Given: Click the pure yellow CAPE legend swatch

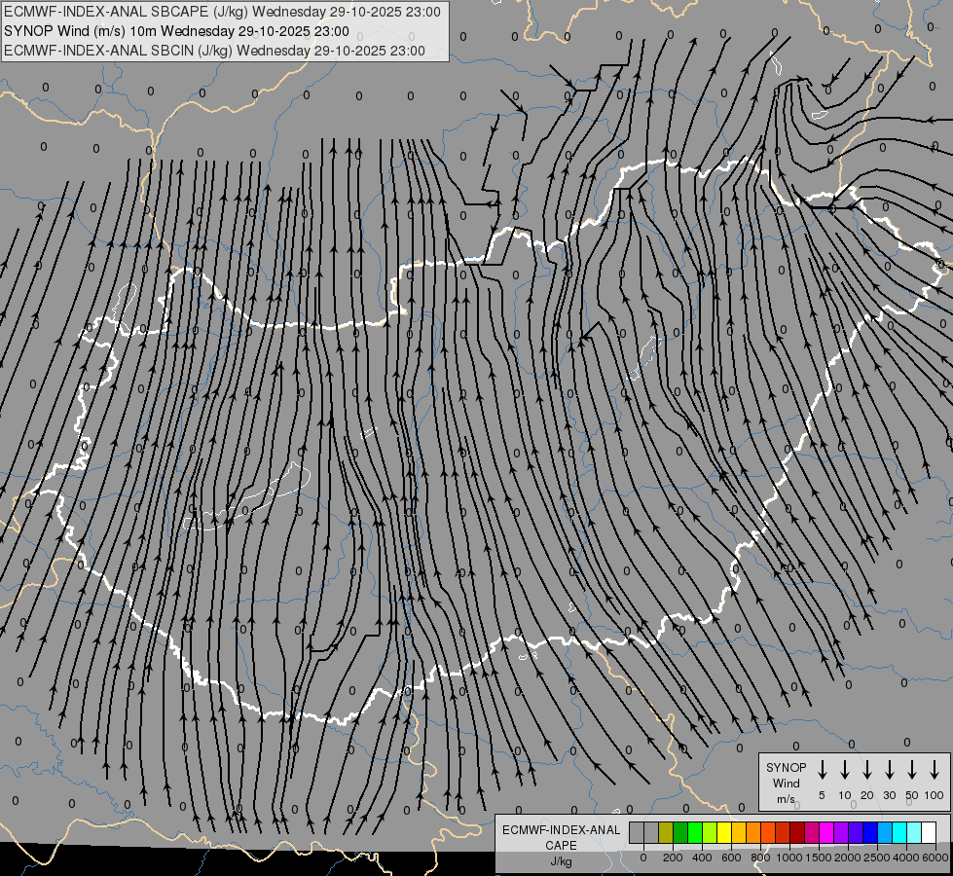Looking at the screenshot, I should click(724, 832).
